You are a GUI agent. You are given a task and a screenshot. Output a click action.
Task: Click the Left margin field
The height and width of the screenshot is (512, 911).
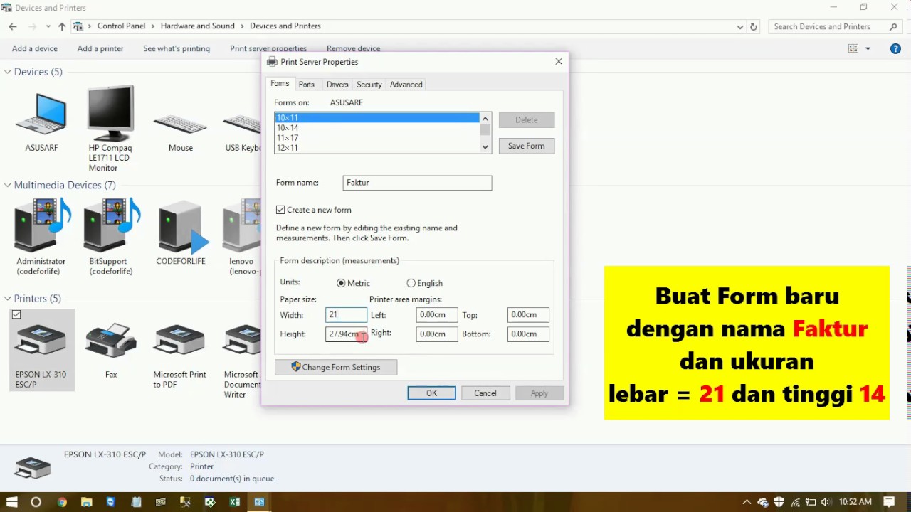click(x=436, y=314)
